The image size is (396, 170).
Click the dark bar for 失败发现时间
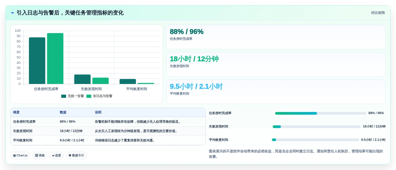tap(82, 79)
